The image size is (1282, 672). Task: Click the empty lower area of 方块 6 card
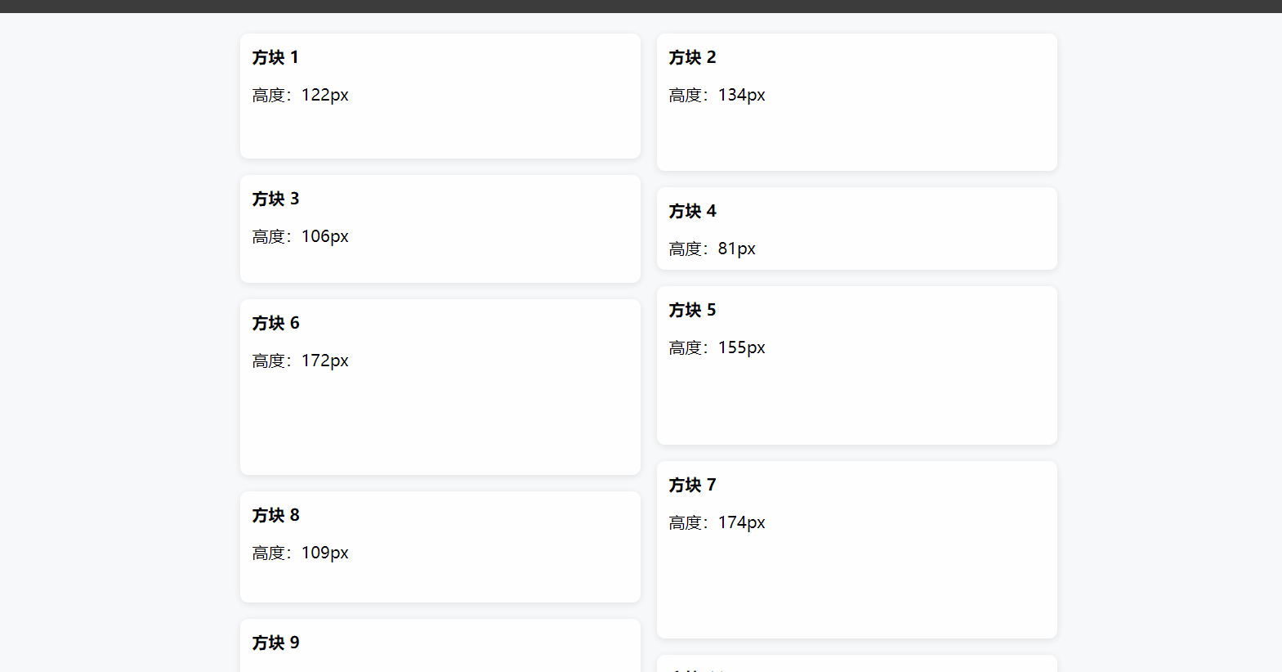(440, 425)
